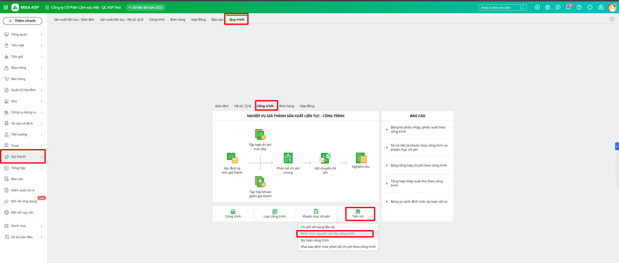Select Định mức nguyên vật liệu công trình

click(328, 234)
